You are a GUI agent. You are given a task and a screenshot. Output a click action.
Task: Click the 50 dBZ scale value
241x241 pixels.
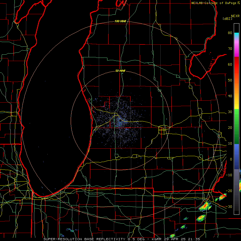pyautogui.click(x=230, y=80)
